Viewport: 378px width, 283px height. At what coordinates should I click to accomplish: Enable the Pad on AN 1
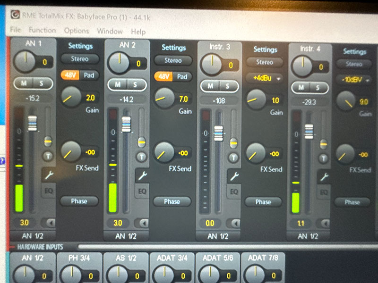89,75
